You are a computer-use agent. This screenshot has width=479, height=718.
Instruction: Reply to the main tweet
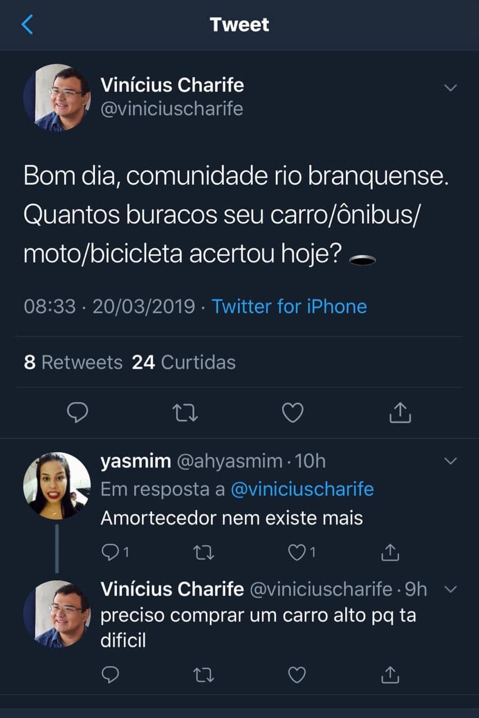coord(77,413)
